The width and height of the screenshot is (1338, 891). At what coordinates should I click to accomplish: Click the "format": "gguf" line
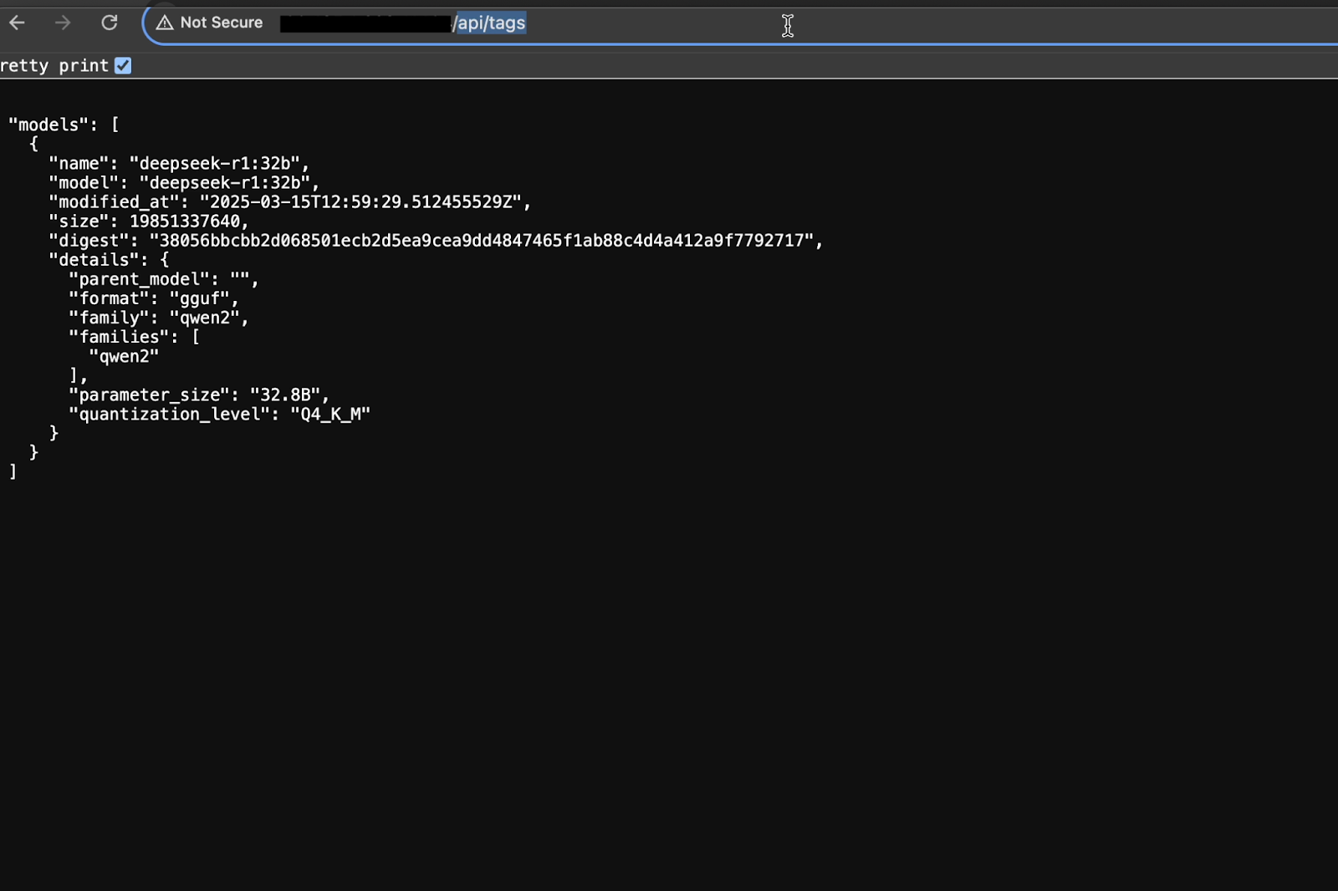[x=154, y=298]
